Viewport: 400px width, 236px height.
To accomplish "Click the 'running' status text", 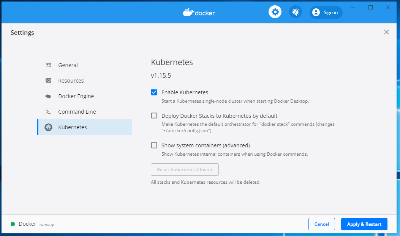I will (x=47, y=225).
